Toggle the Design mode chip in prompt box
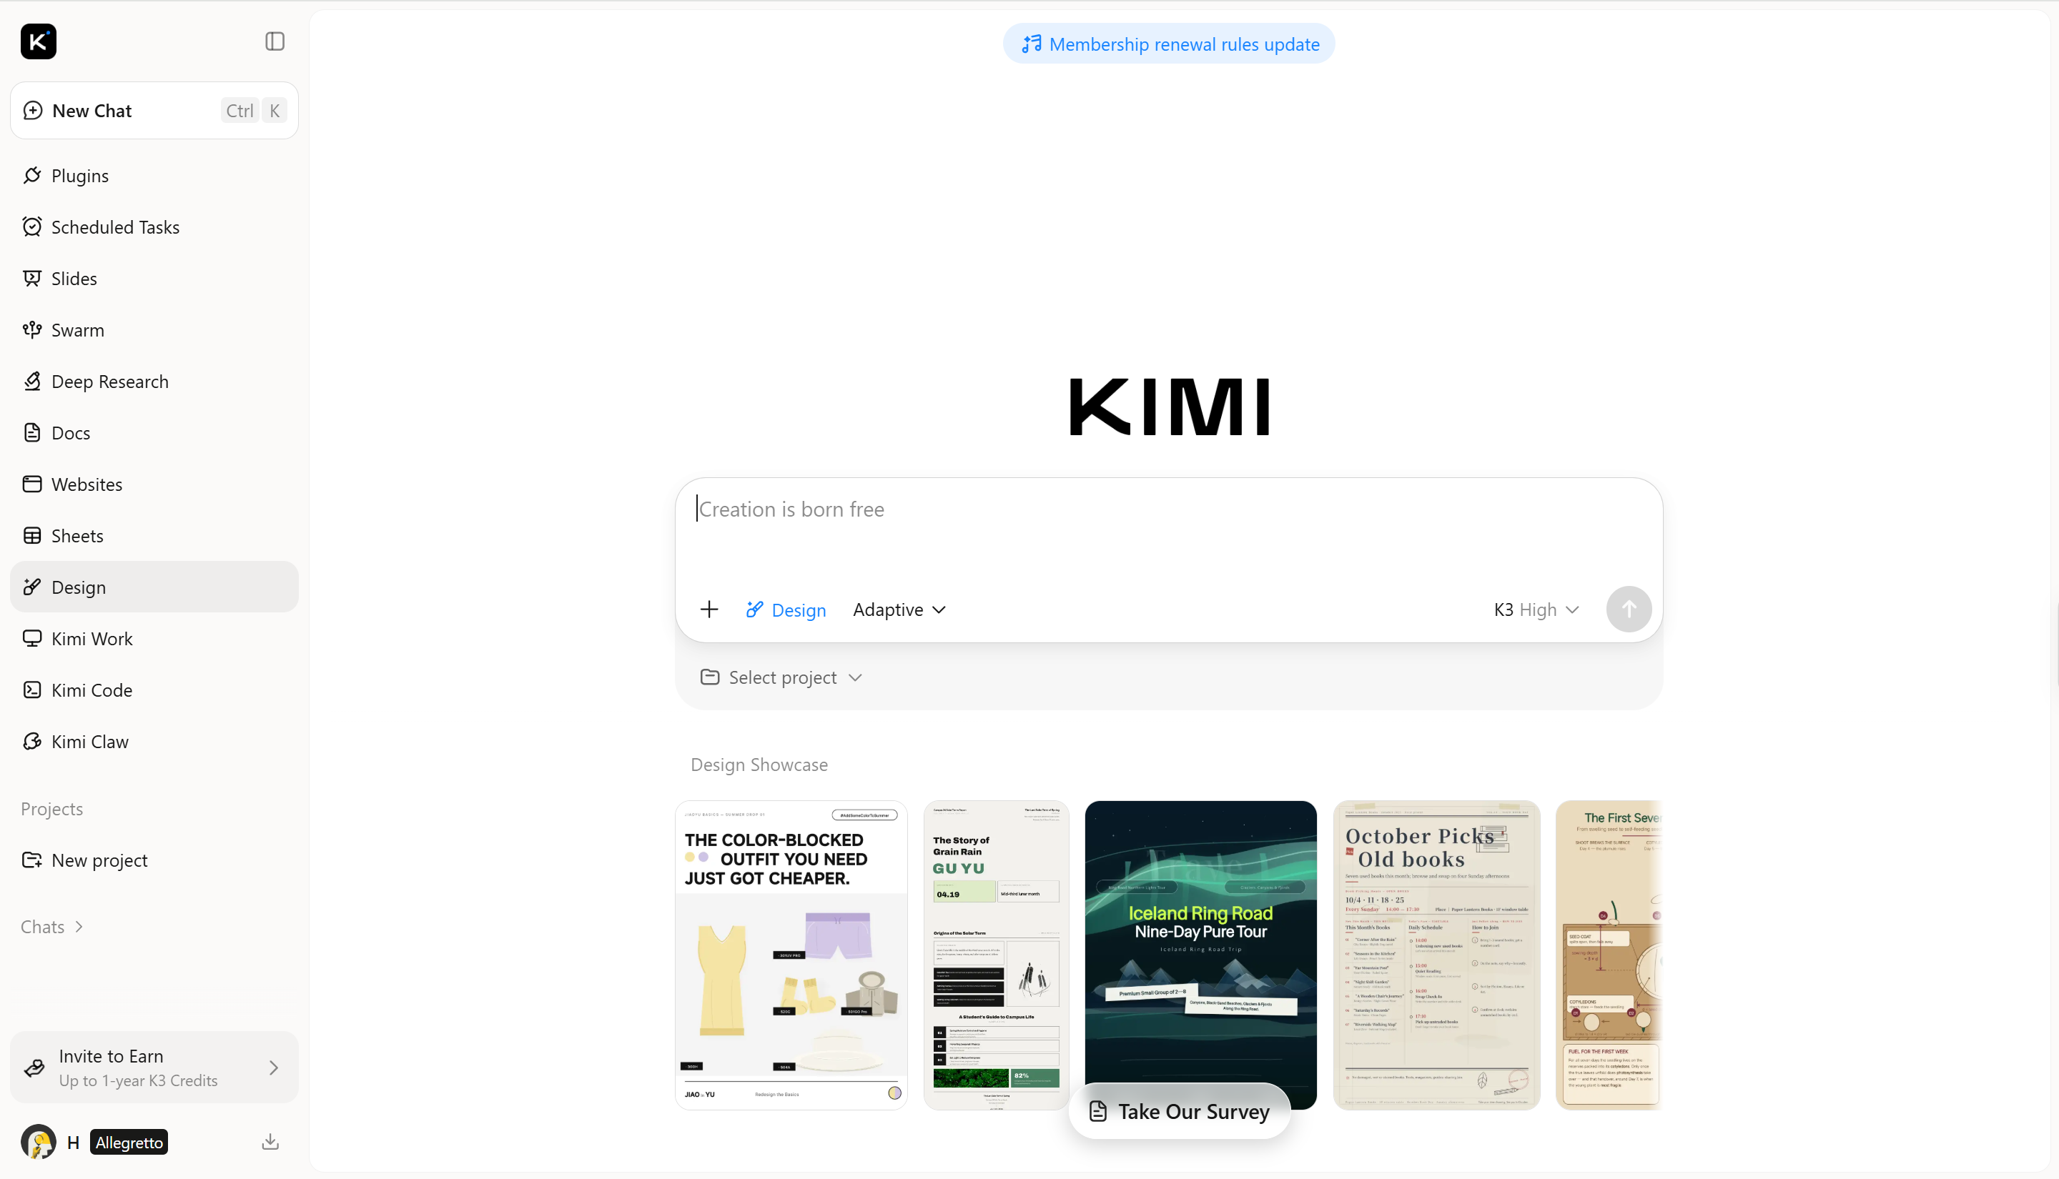Screen dimensions: 2059x1179 pyautogui.click(x=786, y=610)
